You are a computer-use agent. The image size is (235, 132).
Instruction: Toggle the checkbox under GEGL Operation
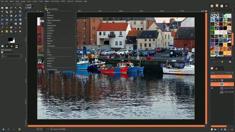pos(2,52)
